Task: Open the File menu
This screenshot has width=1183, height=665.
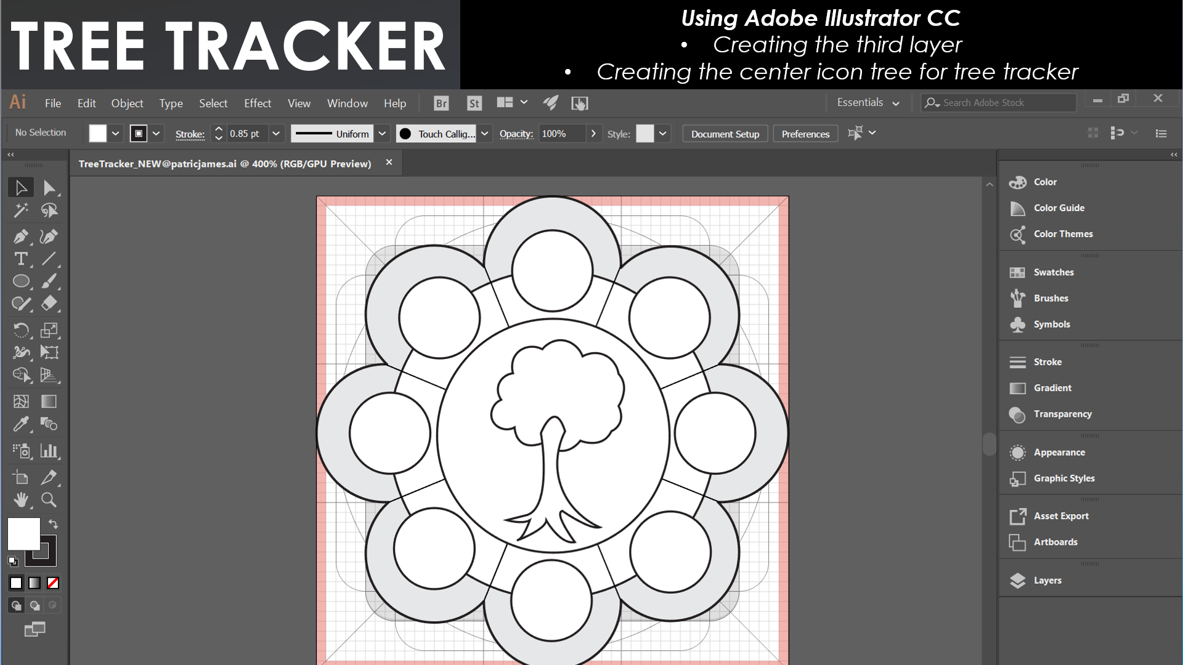Action: pyautogui.click(x=53, y=103)
